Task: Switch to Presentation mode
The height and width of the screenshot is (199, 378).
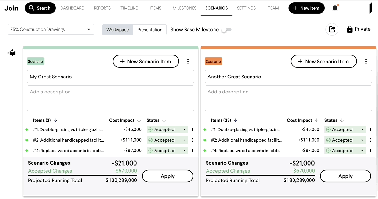Action: click(150, 29)
